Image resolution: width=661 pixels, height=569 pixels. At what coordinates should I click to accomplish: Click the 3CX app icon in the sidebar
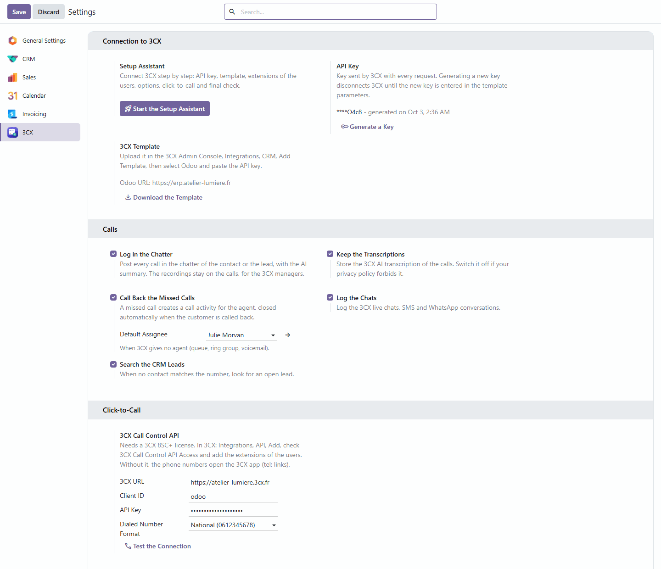click(12, 132)
